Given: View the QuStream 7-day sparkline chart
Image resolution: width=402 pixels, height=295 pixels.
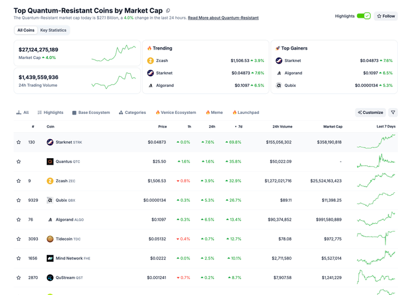Looking at the screenshot, I should click(376, 277).
